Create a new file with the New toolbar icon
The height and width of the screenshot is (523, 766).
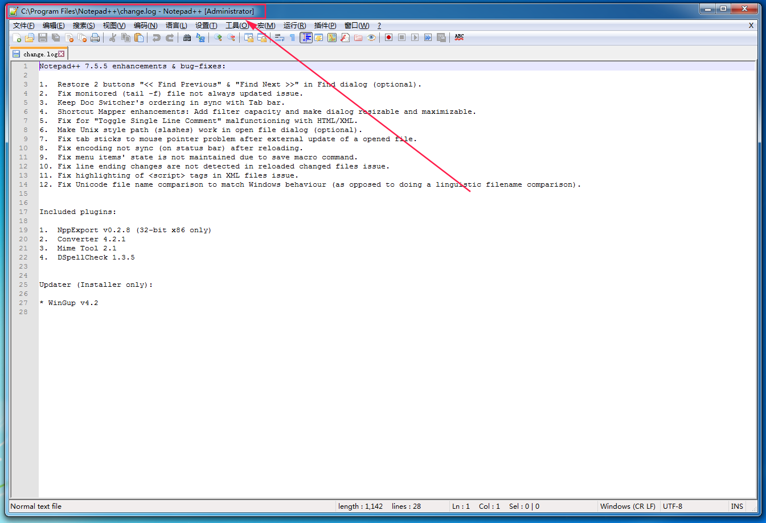(x=17, y=38)
